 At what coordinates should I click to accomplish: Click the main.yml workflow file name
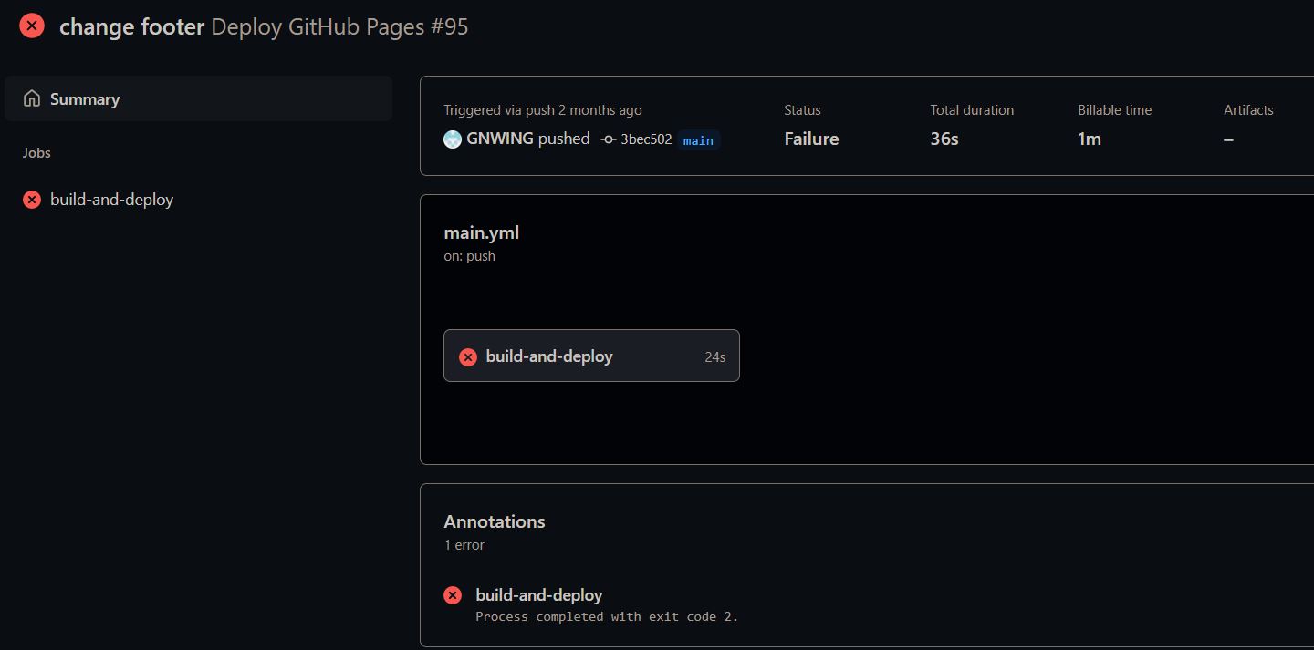pos(482,232)
